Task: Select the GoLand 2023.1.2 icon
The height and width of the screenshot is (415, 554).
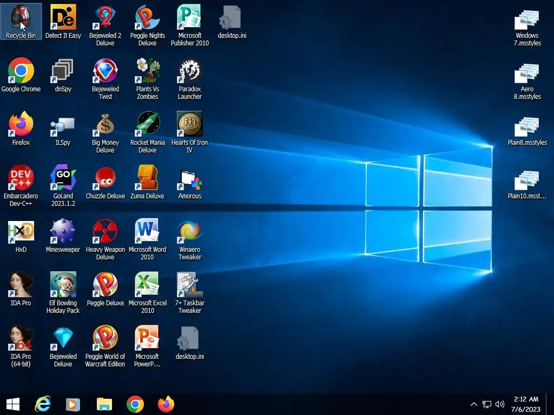Action: click(x=63, y=186)
